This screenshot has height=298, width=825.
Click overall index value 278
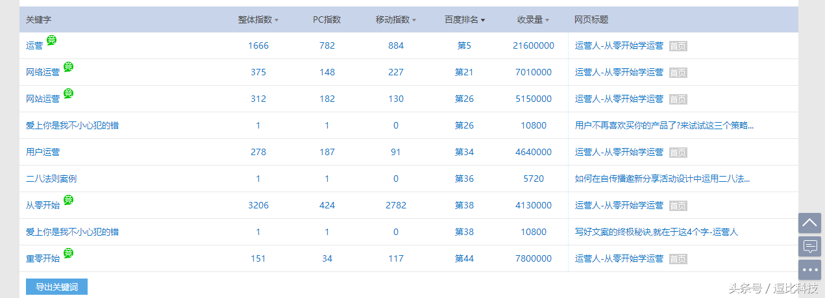tap(258, 153)
